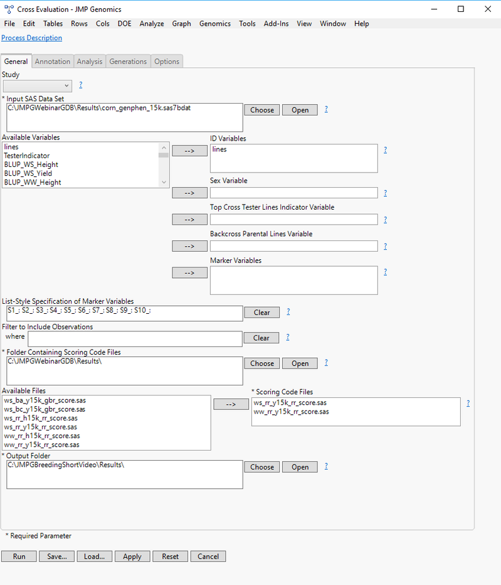
Task: Open the Options tab
Action: 167,62
